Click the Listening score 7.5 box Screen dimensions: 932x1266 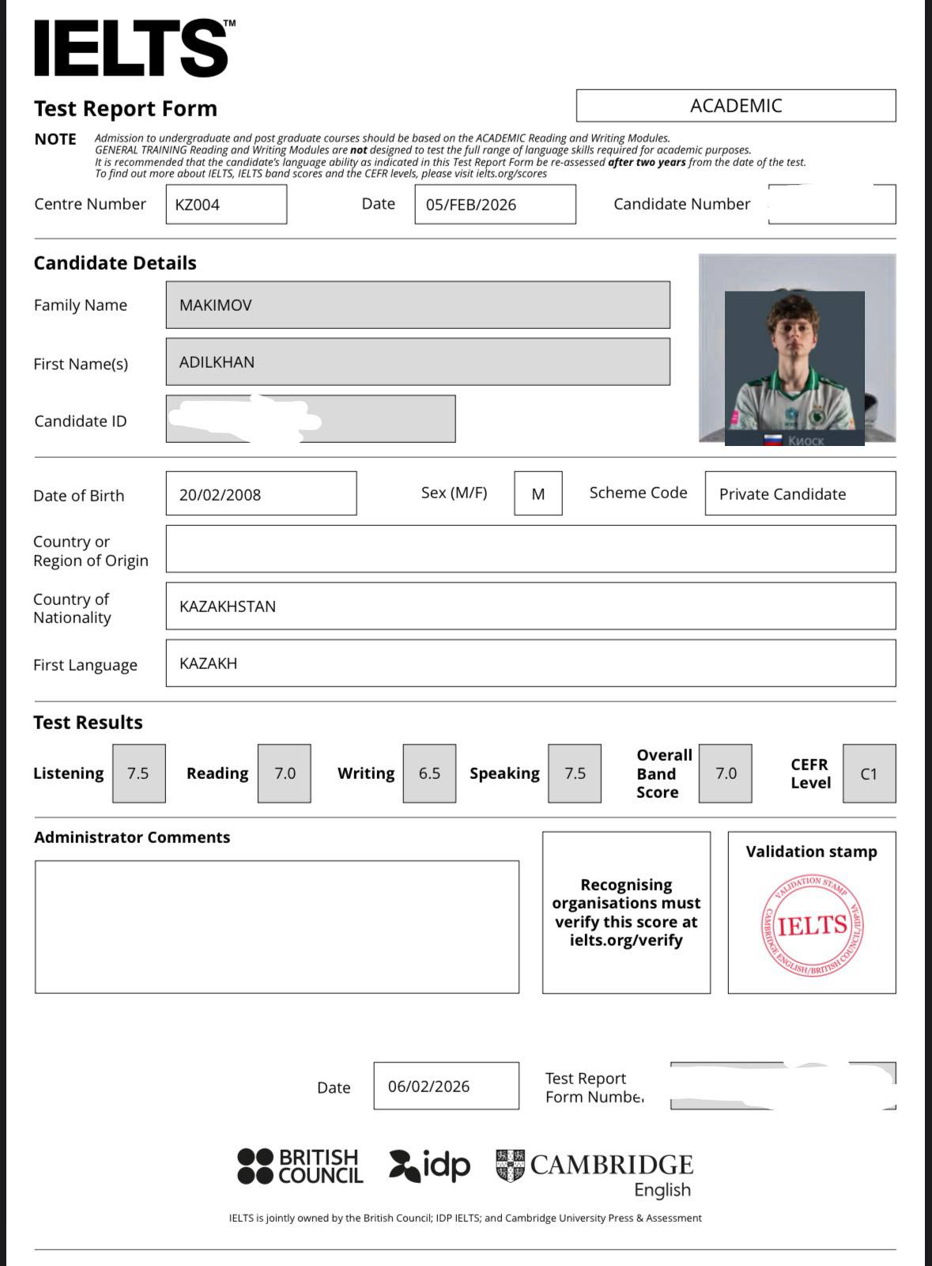139,773
